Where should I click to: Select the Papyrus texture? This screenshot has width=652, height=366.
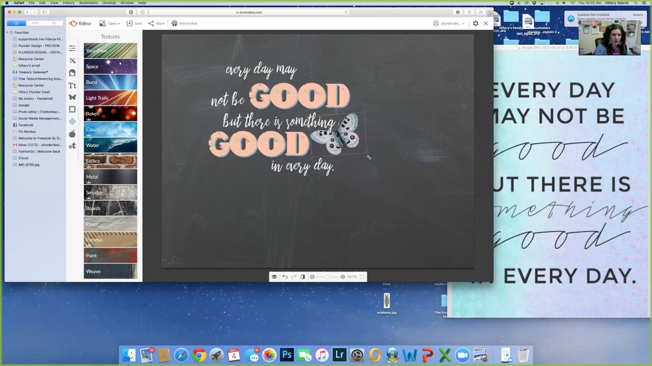111,239
